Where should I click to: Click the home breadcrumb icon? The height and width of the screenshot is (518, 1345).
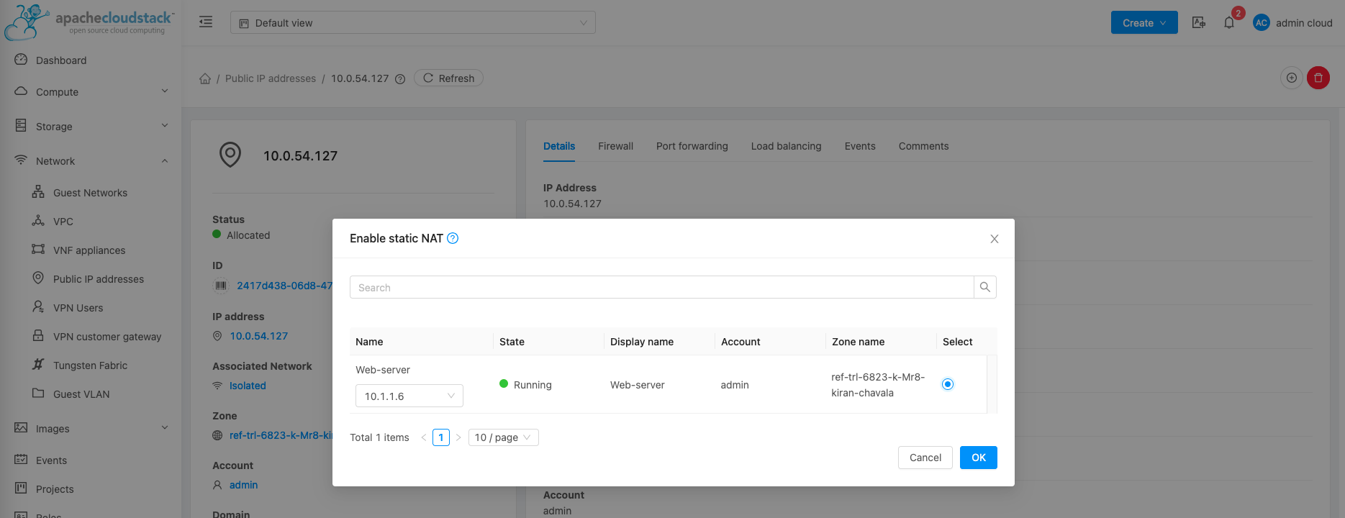click(205, 78)
